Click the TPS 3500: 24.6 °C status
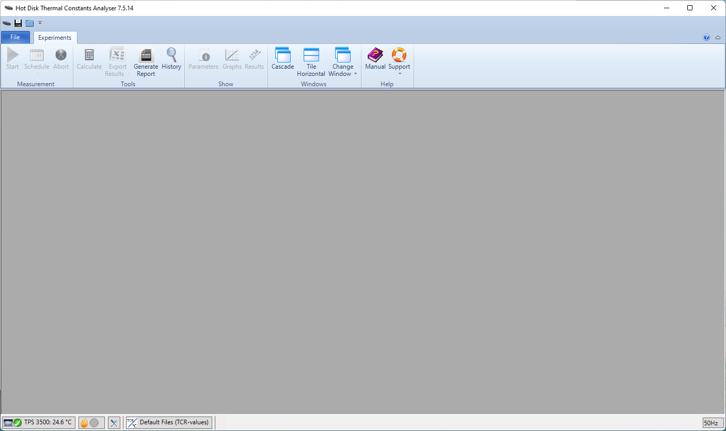Viewport: 726px width, 431px height. tap(39, 422)
